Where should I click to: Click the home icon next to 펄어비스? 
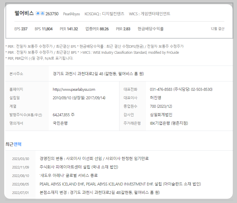point(38,13)
